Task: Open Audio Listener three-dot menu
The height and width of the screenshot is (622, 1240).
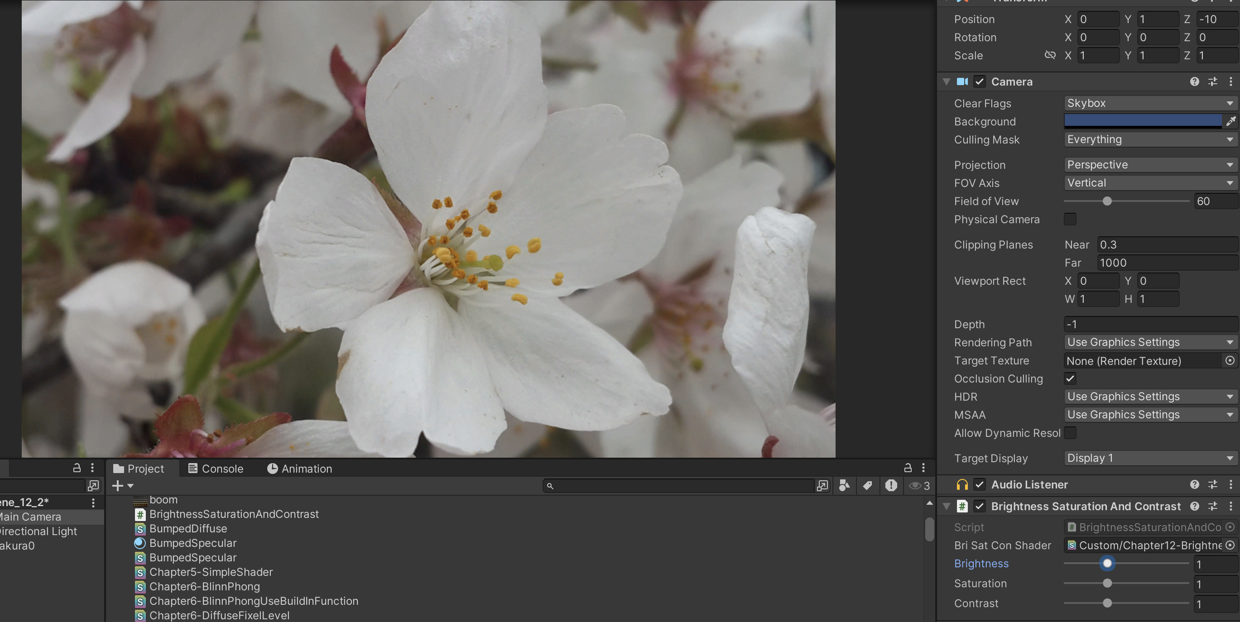Action: (1231, 484)
